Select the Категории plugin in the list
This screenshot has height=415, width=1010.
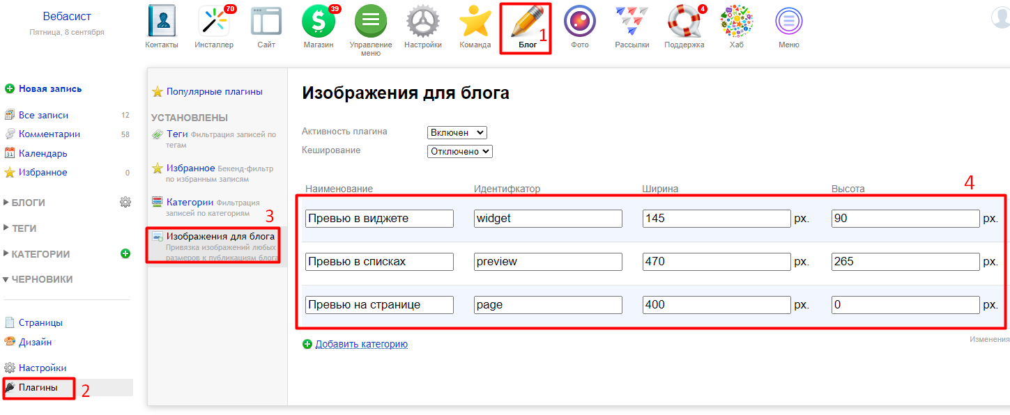(x=190, y=203)
